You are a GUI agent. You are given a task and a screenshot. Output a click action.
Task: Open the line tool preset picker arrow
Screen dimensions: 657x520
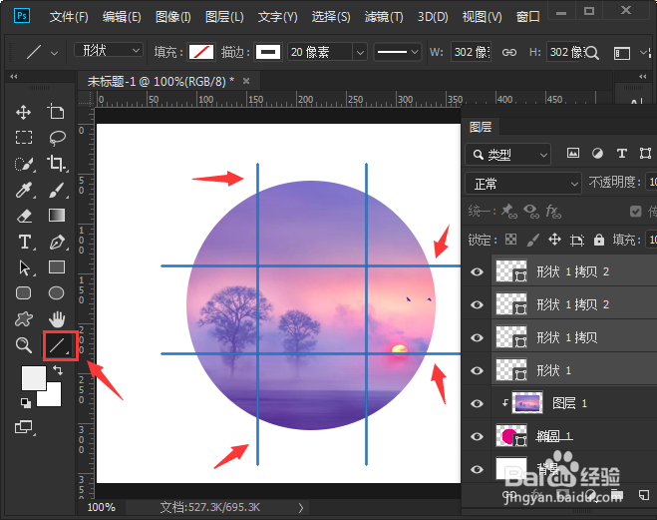click(x=54, y=53)
